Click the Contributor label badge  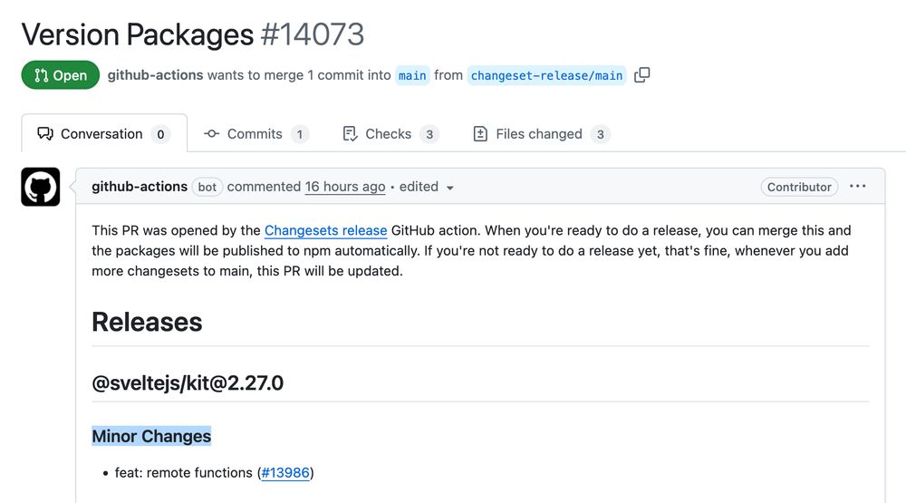pos(799,187)
